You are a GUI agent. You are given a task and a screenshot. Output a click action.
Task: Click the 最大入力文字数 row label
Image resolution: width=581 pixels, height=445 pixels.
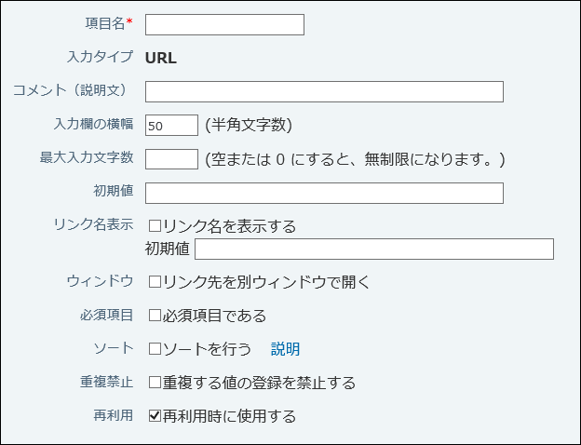click(87, 157)
